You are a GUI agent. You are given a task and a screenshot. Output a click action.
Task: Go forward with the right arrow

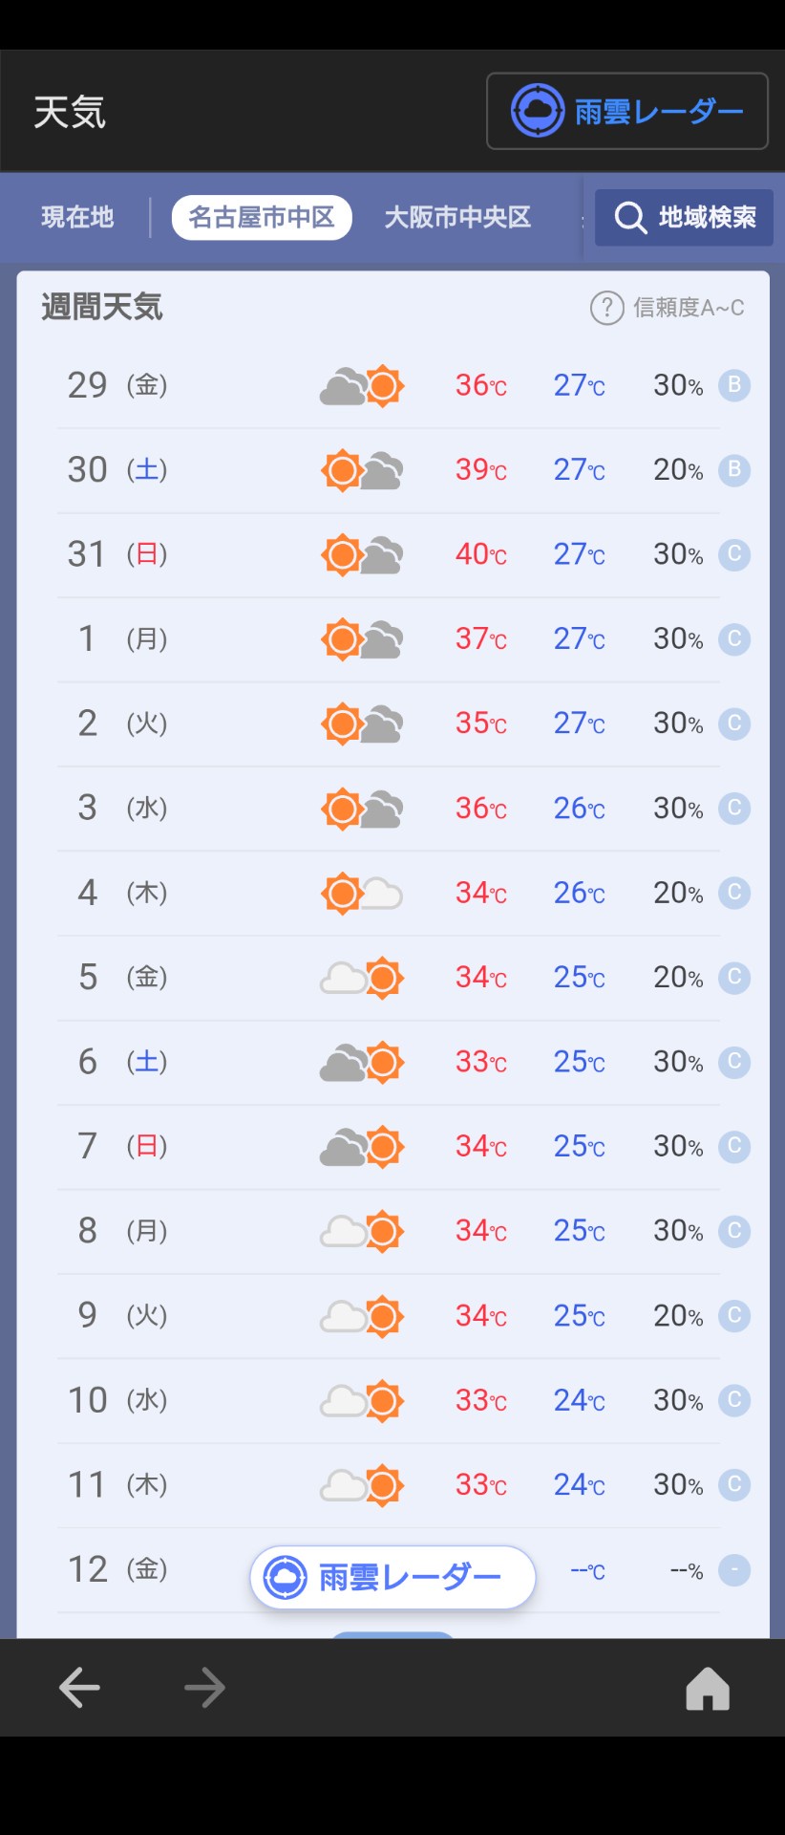(x=205, y=1688)
